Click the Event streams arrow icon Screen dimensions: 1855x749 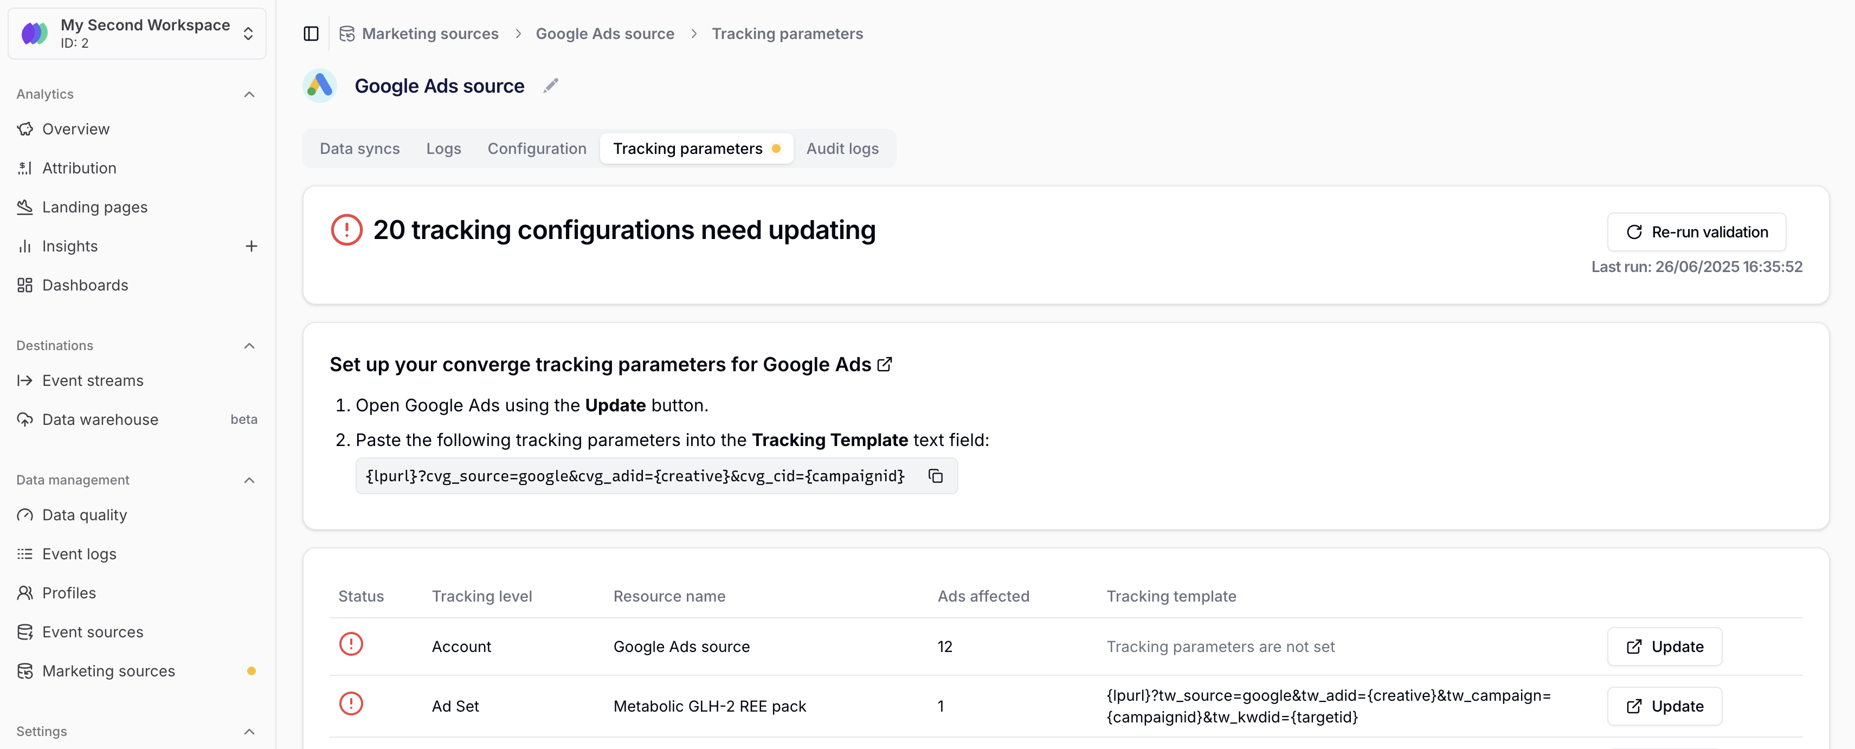25,380
